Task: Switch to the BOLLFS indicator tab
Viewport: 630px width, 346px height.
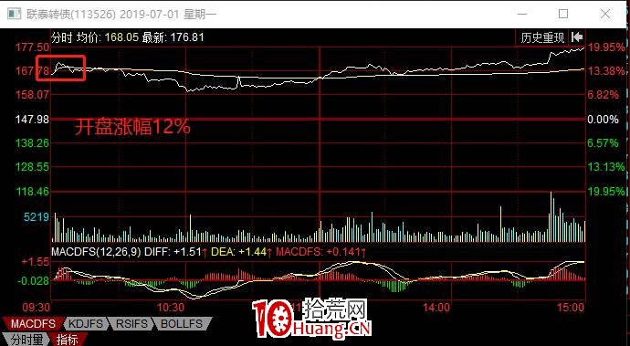Action: 182,323
